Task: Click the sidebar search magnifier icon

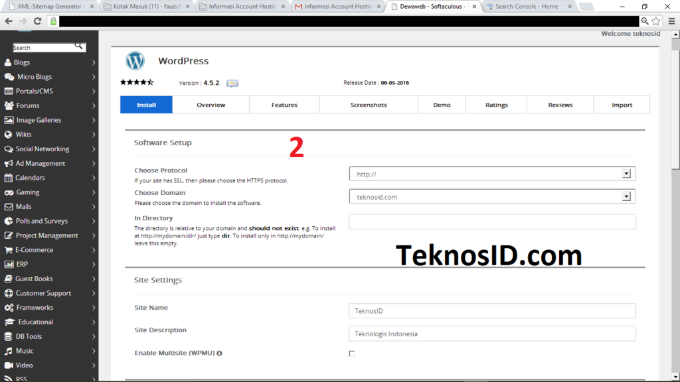Action: [78, 46]
